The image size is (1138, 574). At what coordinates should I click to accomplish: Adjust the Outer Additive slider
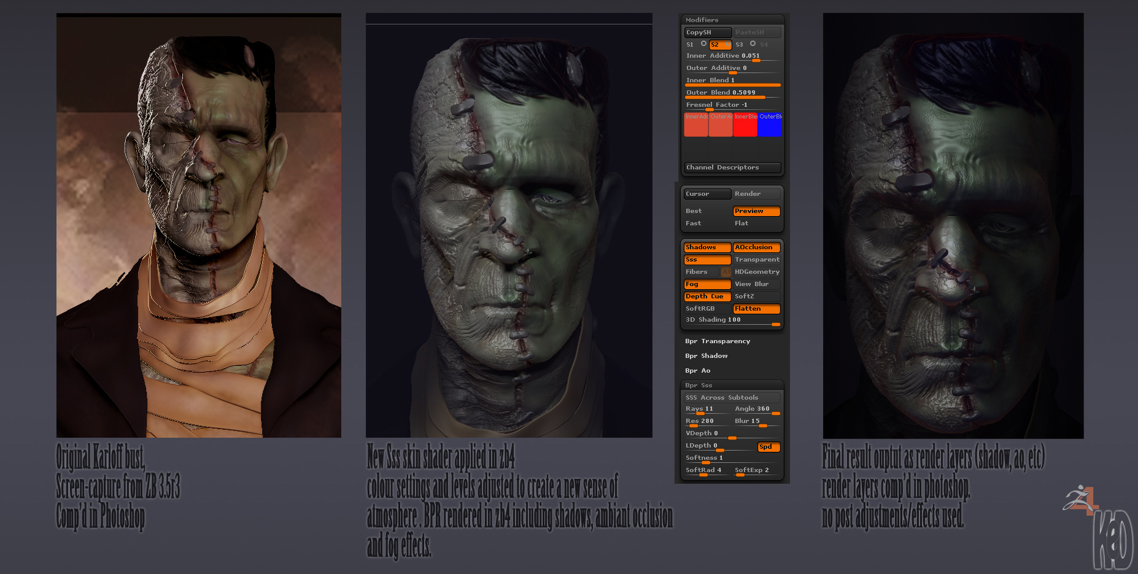pyautogui.click(x=732, y=69)
